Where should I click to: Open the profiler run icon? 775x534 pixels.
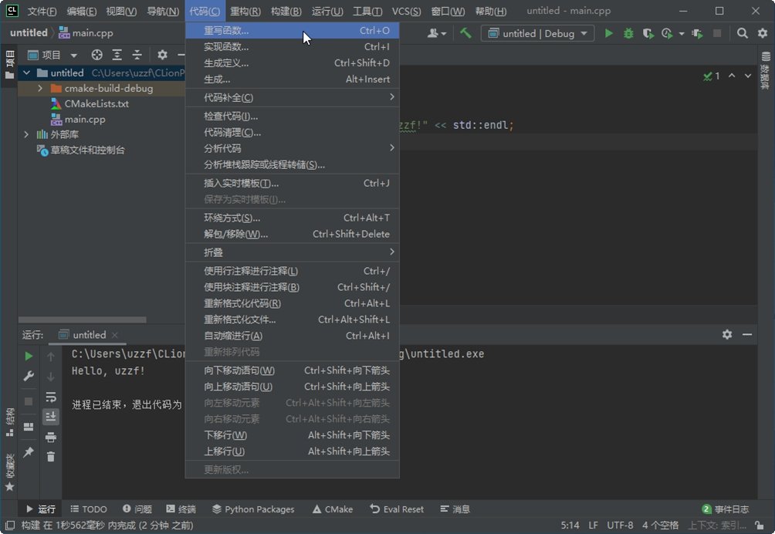[x=667, y=33]
